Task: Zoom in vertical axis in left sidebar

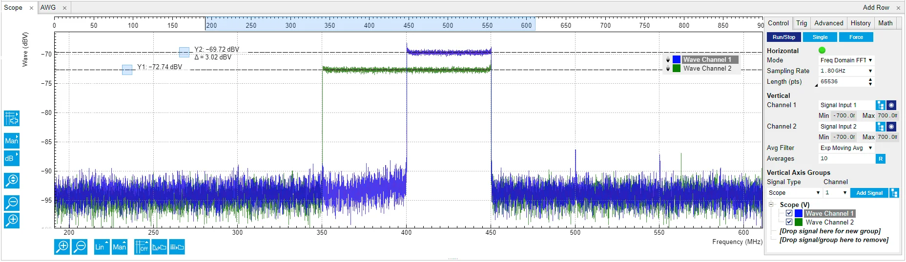Action: coord(12,220)
